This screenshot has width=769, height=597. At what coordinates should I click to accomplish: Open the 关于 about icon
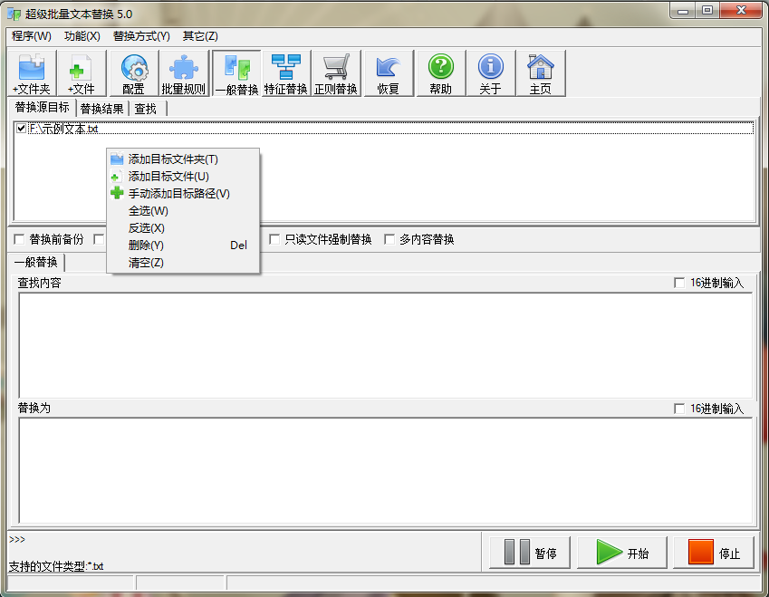click(490, 73)
